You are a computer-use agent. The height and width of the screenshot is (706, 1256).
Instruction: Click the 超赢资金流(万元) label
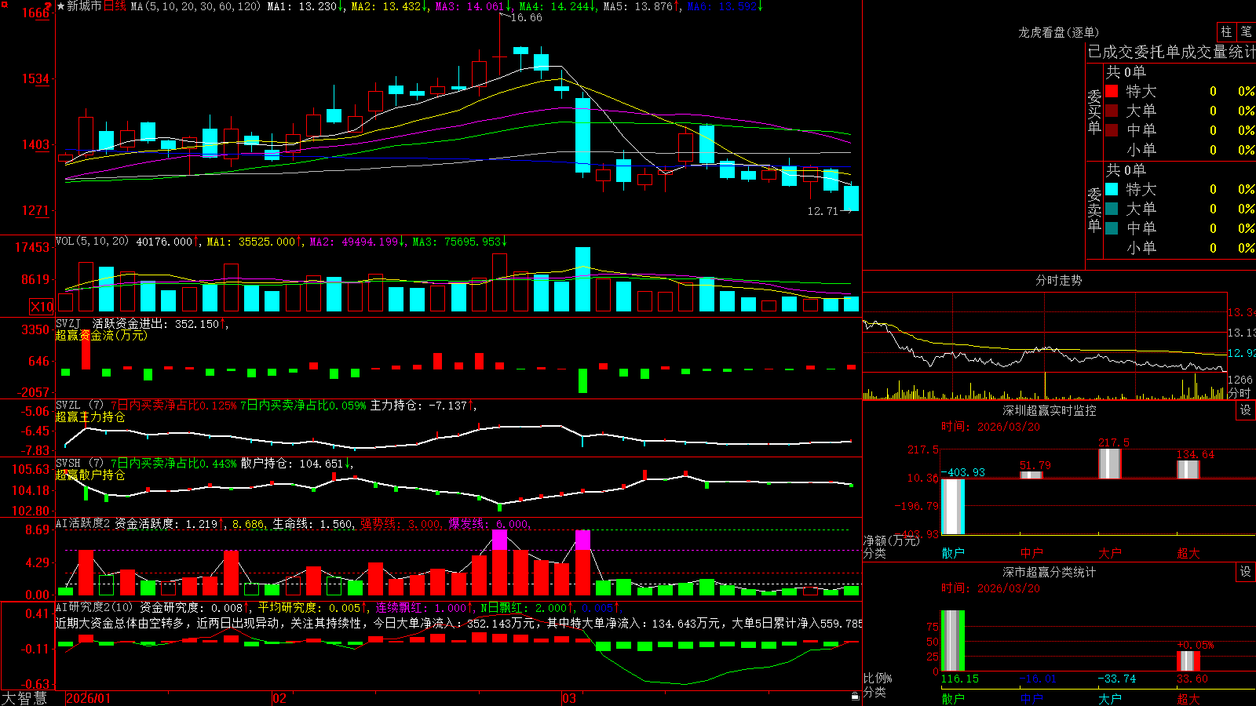point(101,335)
